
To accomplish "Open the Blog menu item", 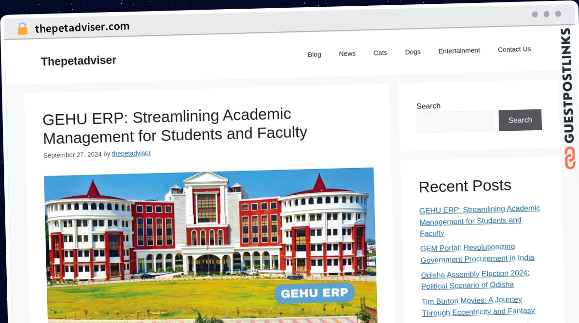I will [314, 54].
